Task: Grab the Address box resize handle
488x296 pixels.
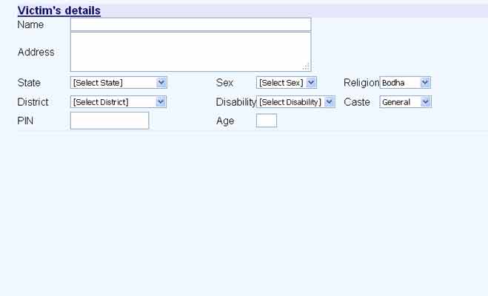Action: [x=306, y=67]
